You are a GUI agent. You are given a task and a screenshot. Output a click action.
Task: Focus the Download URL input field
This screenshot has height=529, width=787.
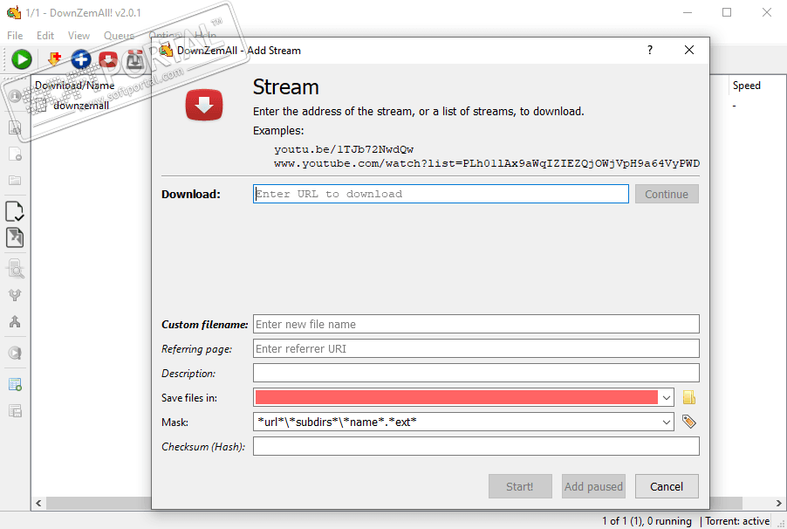(441, 194)
